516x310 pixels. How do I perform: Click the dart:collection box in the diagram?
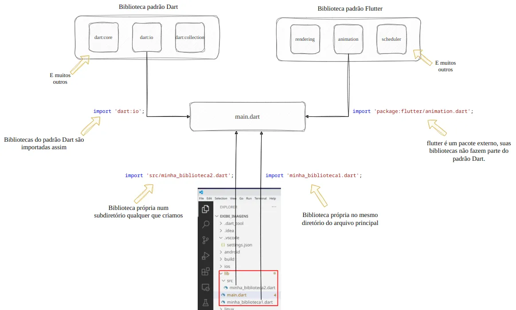[x=190, y=38]
